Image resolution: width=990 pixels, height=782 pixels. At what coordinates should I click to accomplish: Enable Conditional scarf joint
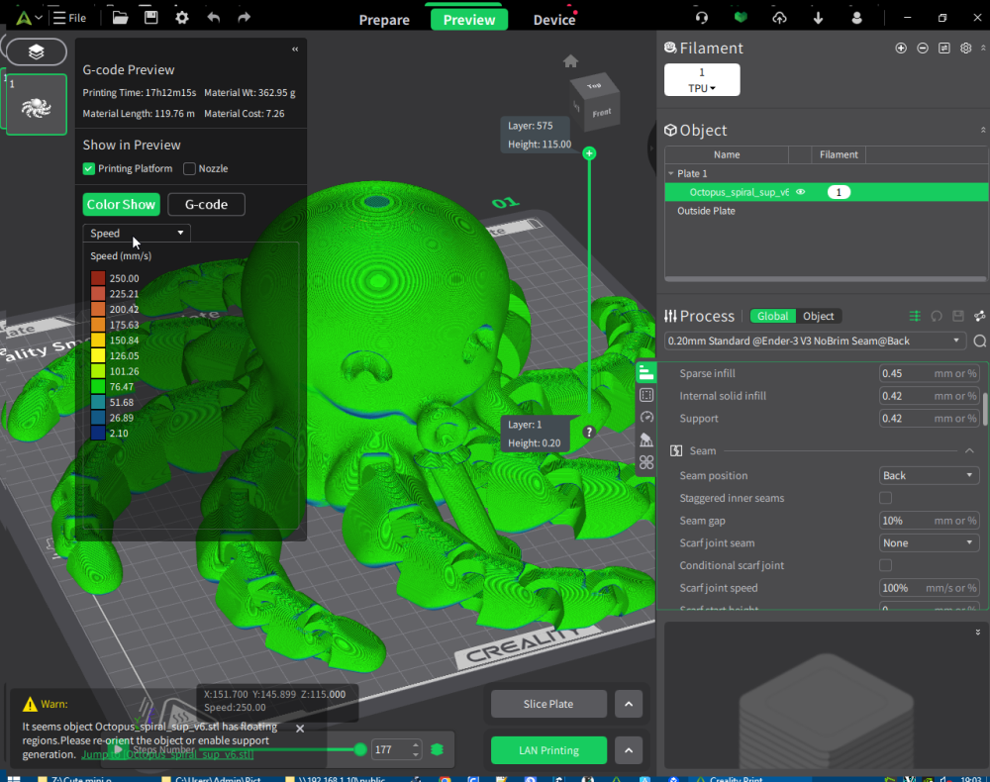pyautogui.click(x=885, y=565)
